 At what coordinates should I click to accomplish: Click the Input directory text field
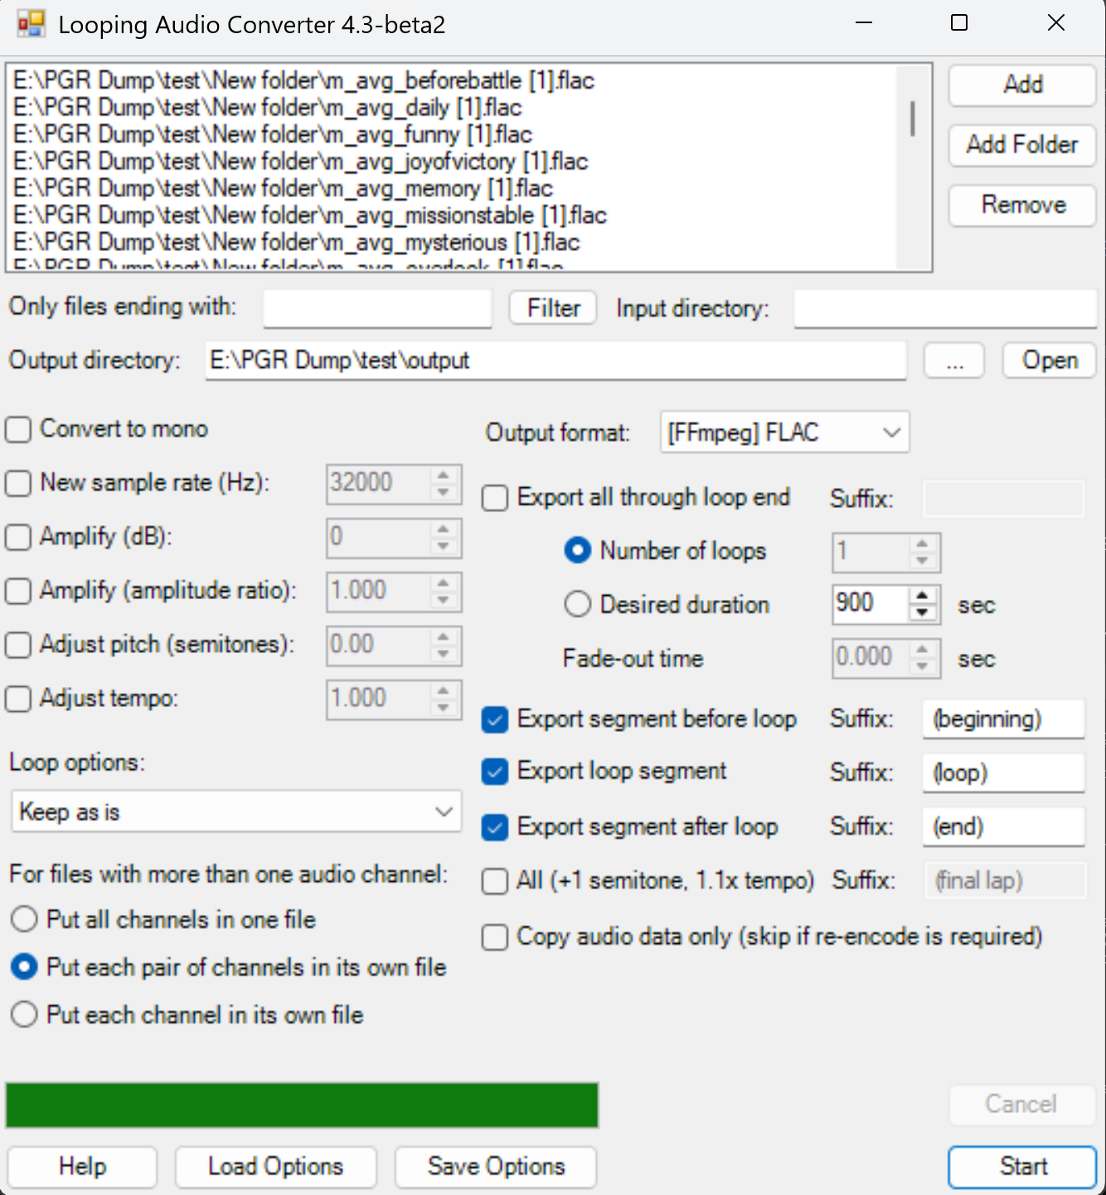pyautogui.click(x=945, y=308)
